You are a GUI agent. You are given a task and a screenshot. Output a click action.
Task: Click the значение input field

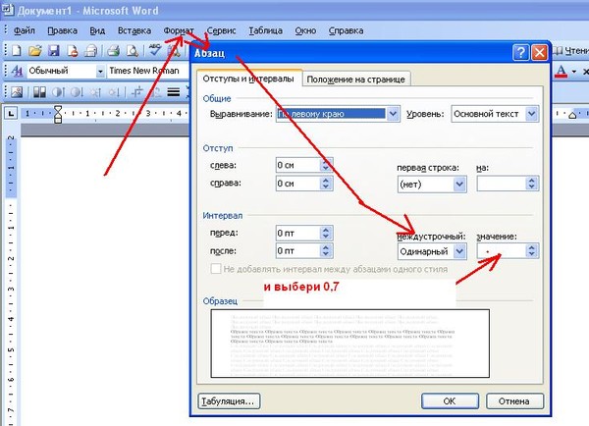point(502,251)
